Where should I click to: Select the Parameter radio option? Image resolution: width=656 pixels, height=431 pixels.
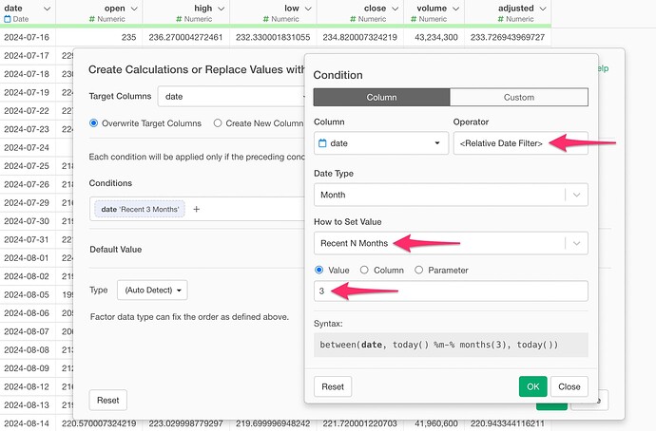(x=418, y=271)
